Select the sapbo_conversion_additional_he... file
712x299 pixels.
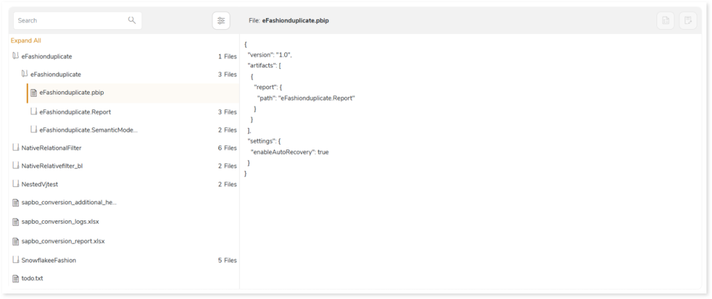click(69, 202)
